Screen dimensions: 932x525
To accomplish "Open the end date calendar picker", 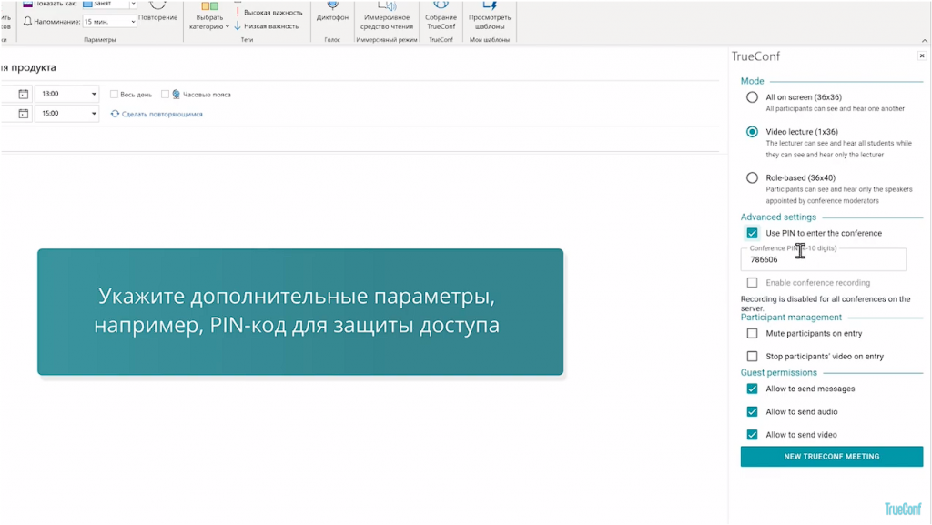I will pyautogui.click(x=23, y=114).
